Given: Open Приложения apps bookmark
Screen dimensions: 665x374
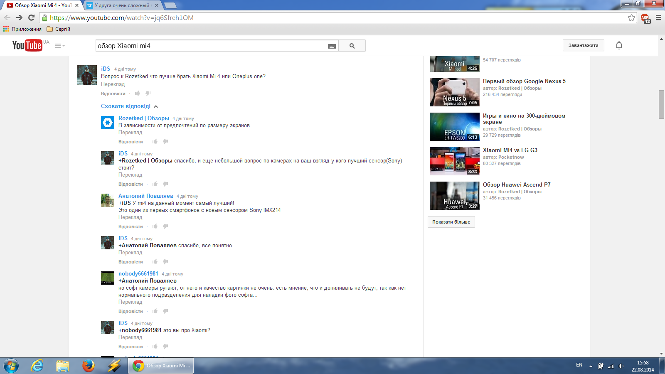Looking at the screenshot, I should (x=22, y=29).
